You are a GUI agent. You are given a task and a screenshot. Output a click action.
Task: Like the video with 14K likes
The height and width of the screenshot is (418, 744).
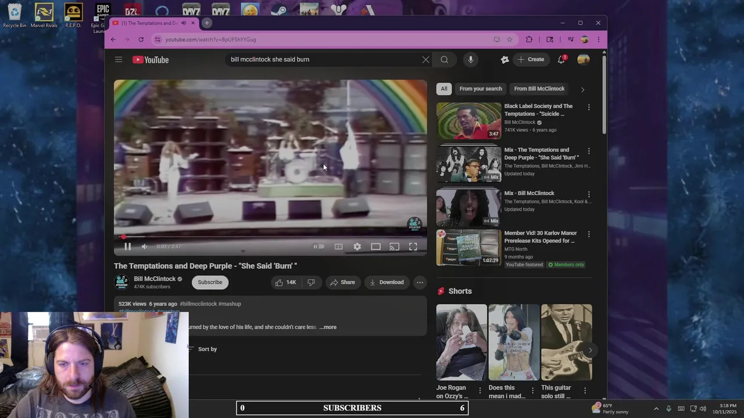[x=285, y=282]
